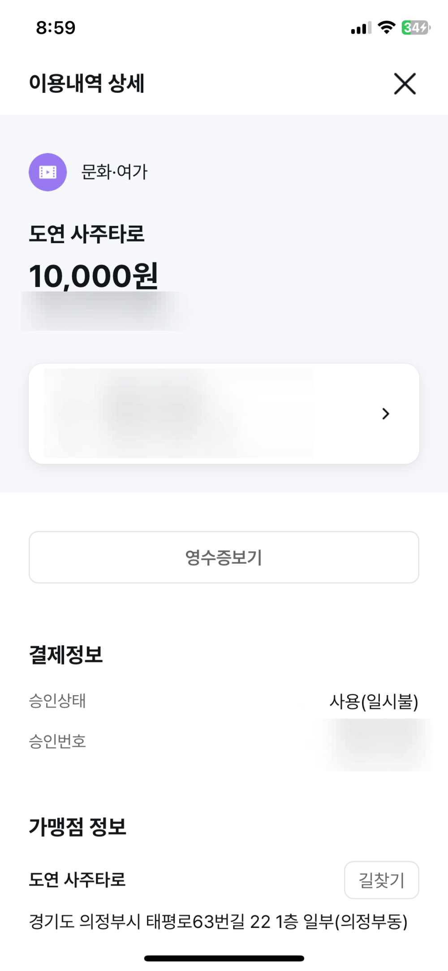Tap the Wi-Fi icon in status bar
The width and height of the screenshot is (448, 971).
coord(386,27)
